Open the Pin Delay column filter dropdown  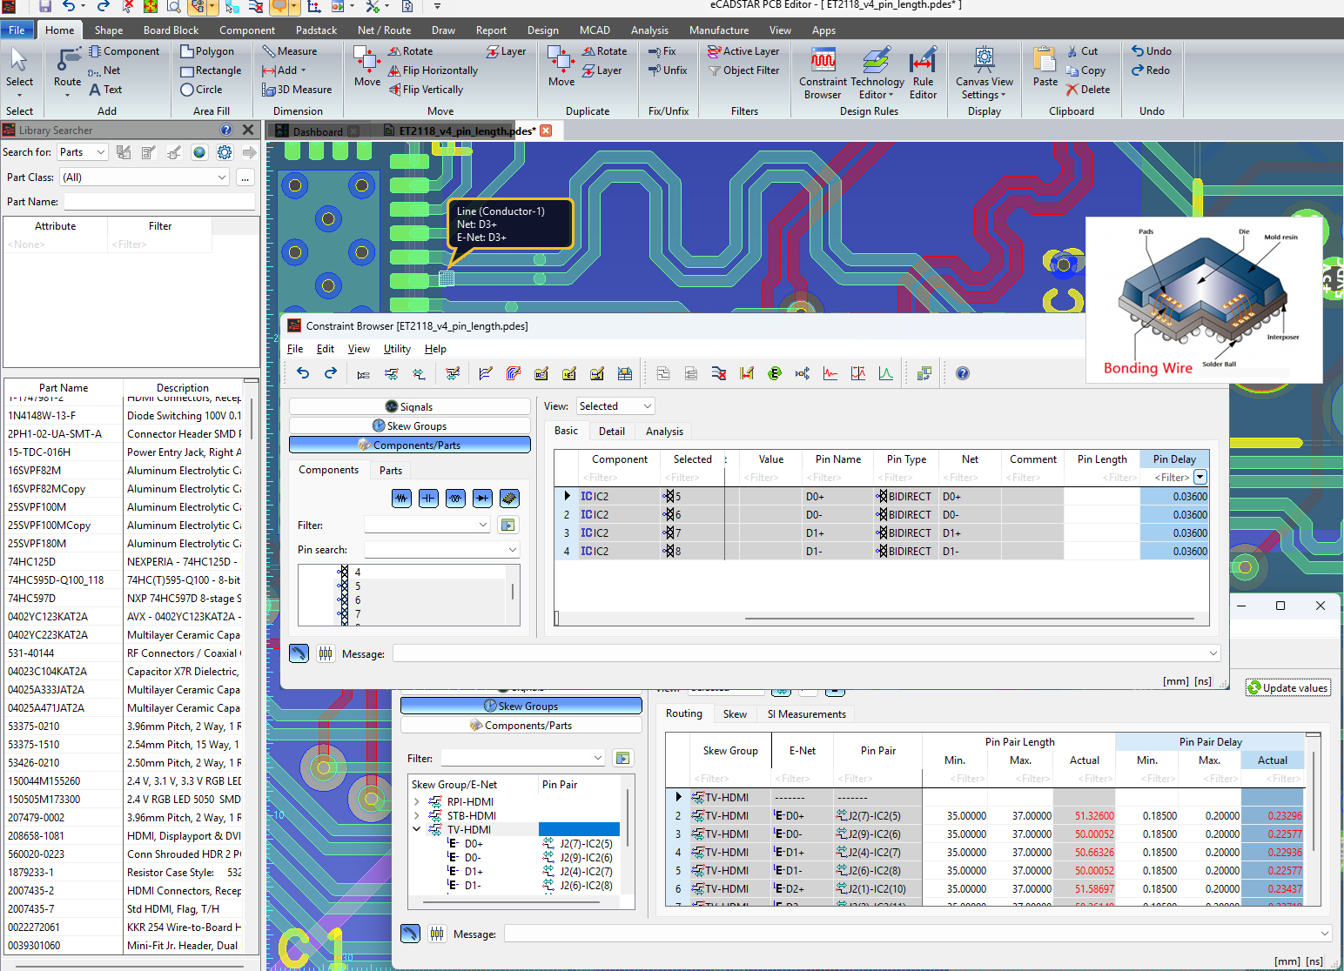[1200, 477]
